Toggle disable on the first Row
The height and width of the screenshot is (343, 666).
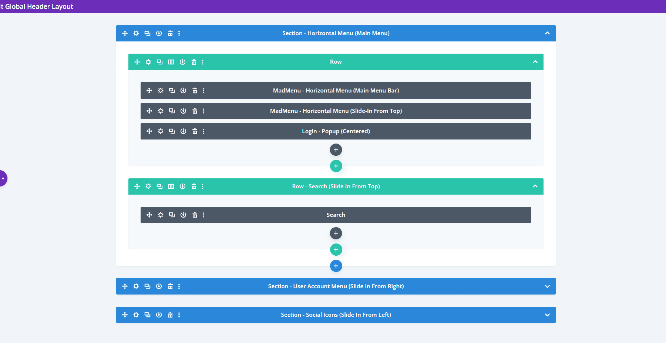point(182,62)
